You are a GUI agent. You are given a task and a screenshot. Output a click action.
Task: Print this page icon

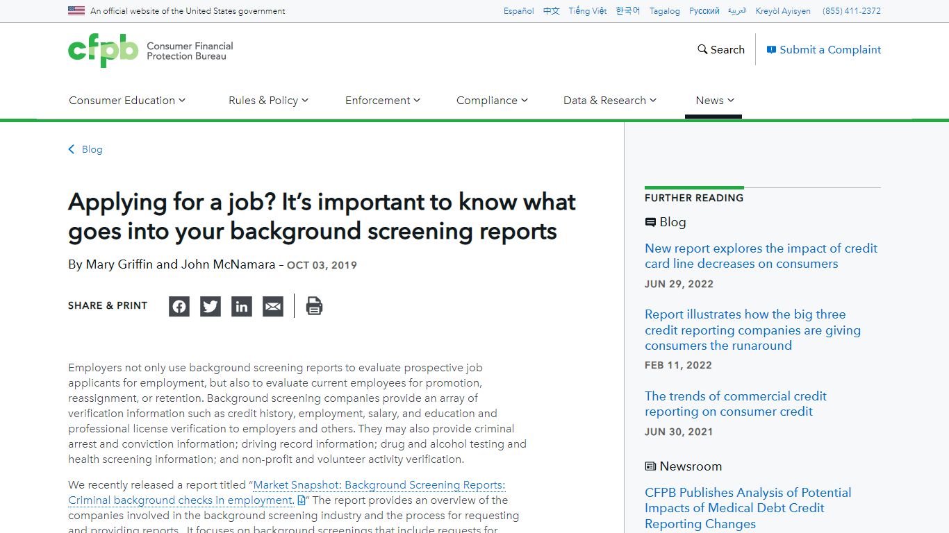314,306
